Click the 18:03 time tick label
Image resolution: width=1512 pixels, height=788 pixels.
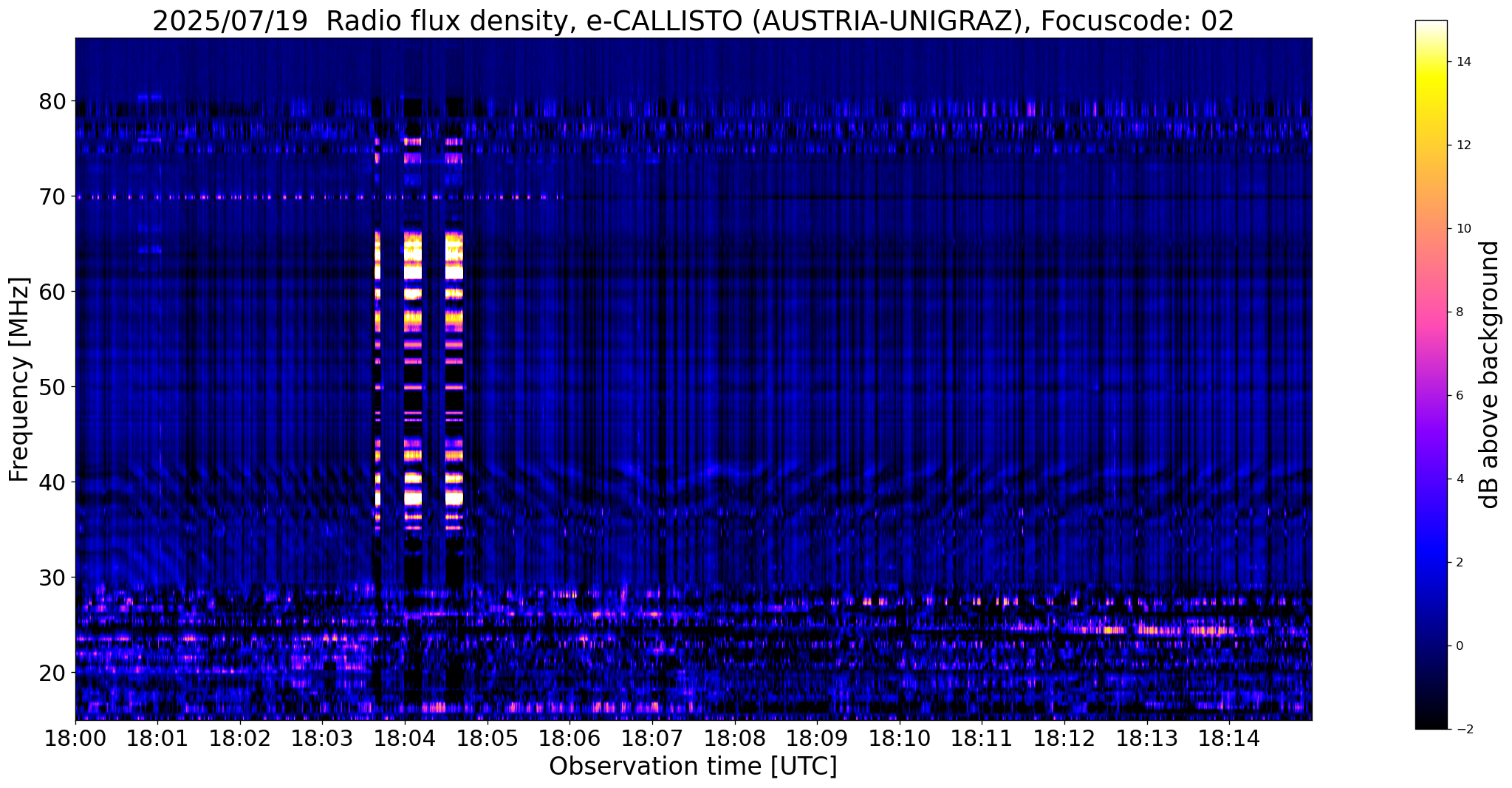coord(322,738)
